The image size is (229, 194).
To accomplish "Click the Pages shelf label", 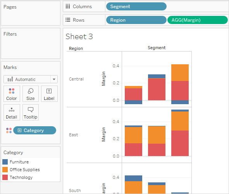I will (10, 7).
